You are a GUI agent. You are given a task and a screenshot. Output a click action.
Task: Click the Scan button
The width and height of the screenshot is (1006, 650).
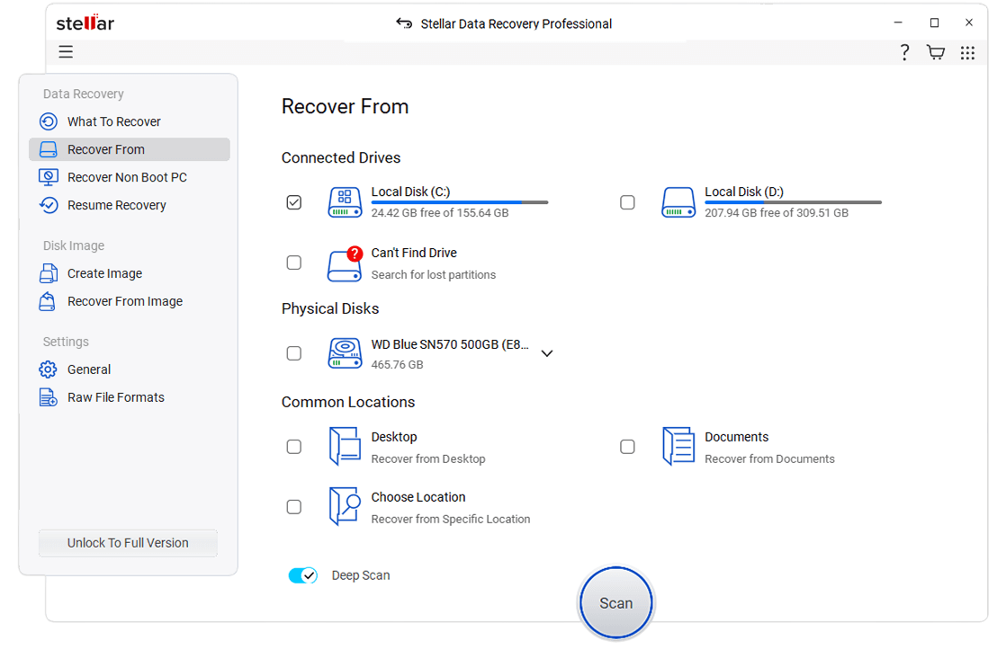[x=615, y=602]
